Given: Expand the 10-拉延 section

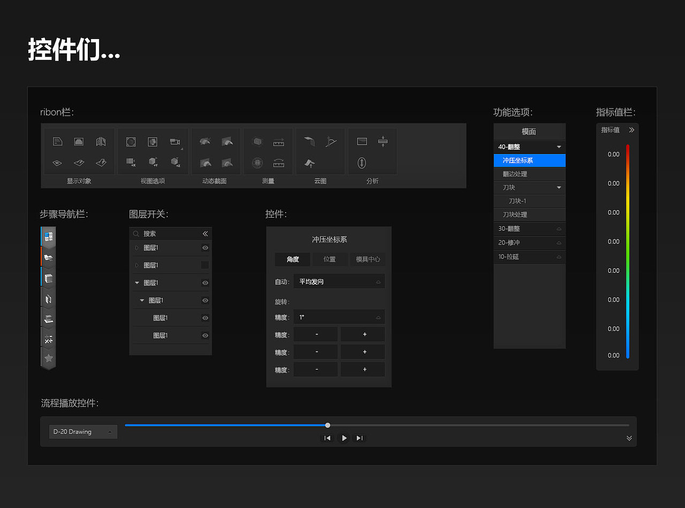Looking at the screenshot, I should [x=529, y=257].
